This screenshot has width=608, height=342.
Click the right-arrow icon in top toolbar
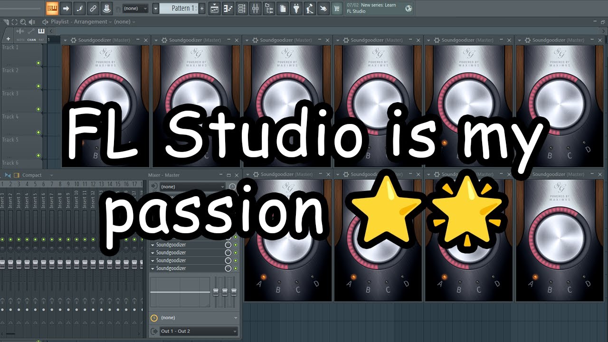66,8
